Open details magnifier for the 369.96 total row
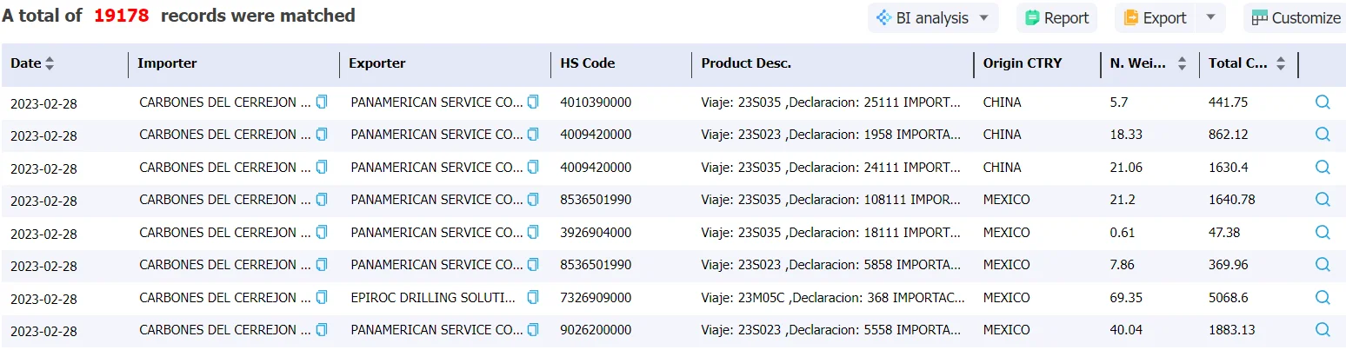 point(1323,264)
